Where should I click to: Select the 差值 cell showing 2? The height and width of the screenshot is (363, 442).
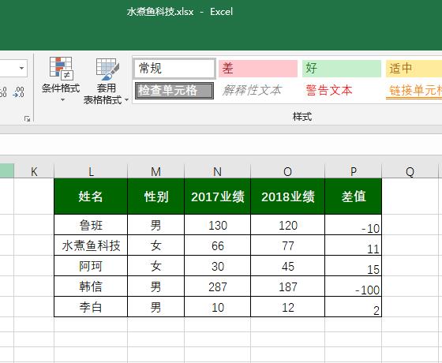(354, 307)
